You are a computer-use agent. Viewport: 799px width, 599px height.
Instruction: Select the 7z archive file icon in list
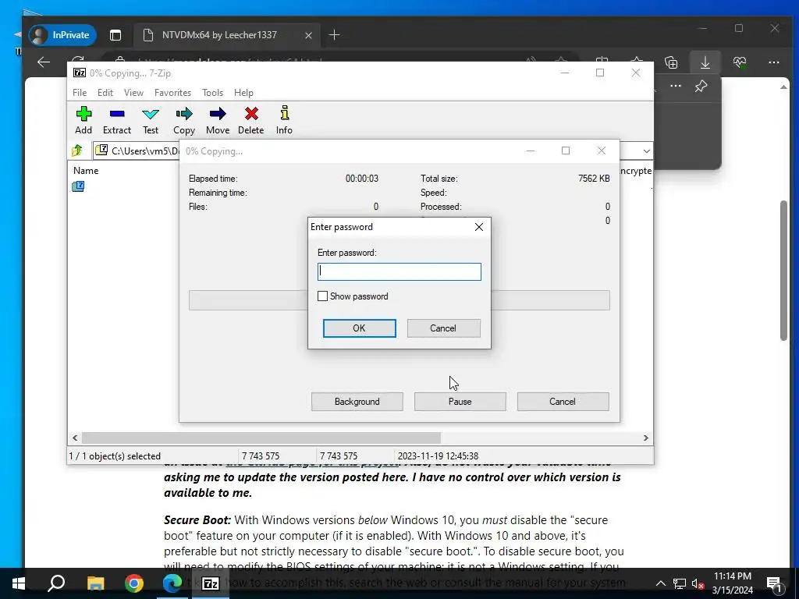[78, 186]
